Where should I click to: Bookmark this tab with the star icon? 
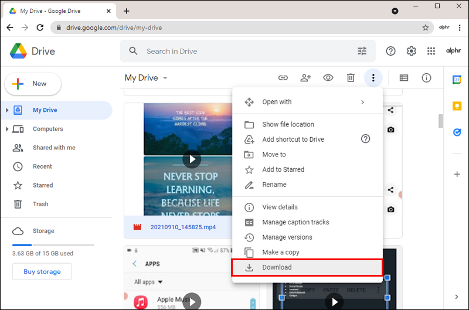[426, 28]
